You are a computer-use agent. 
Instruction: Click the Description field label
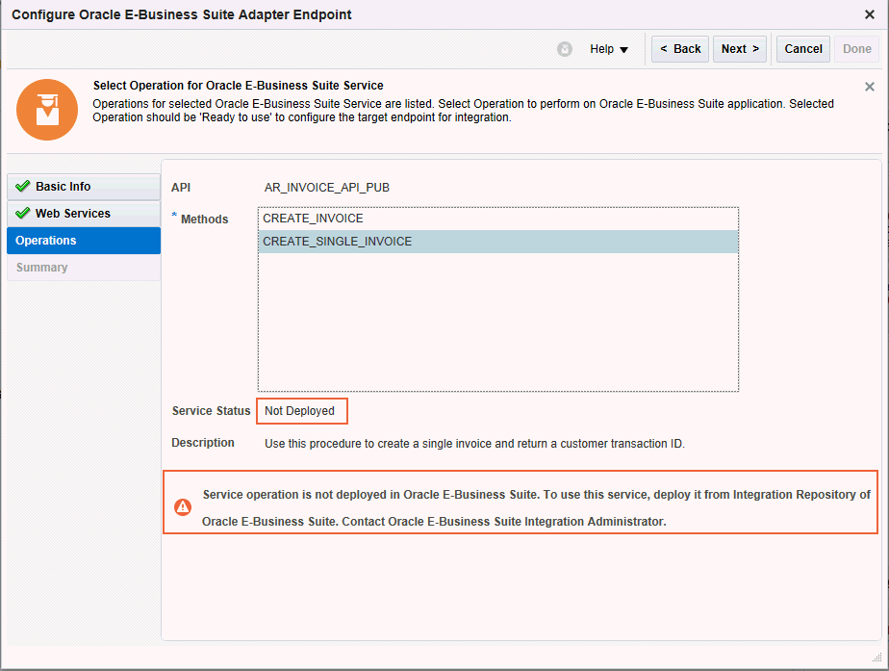point(203,443)
